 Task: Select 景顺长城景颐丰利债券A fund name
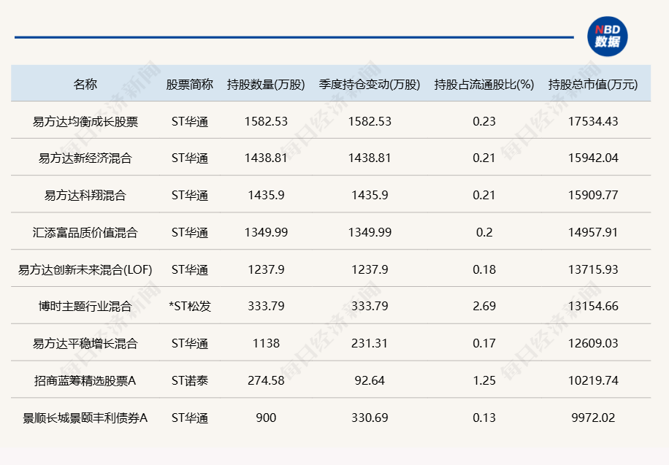pos(85,418)
